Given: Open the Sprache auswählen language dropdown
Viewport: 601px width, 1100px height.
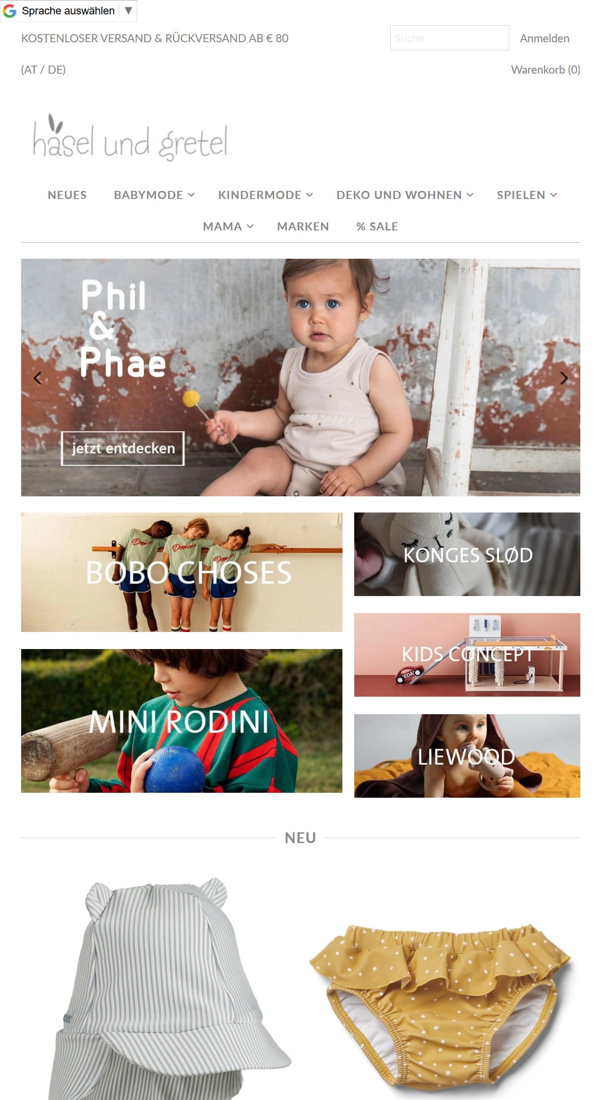Looking at the screenshot, I should (68, 11).
